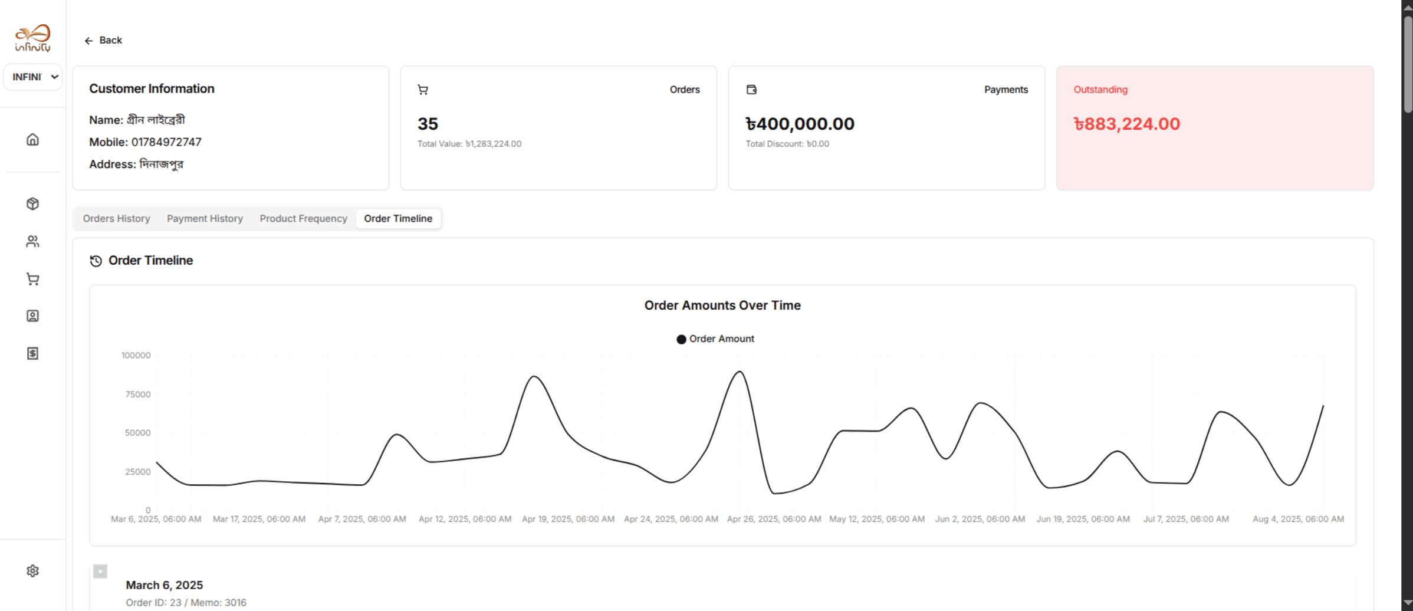1413x611 pixels.
Task: Click the Infinity logo
Action: coord(32,38)
